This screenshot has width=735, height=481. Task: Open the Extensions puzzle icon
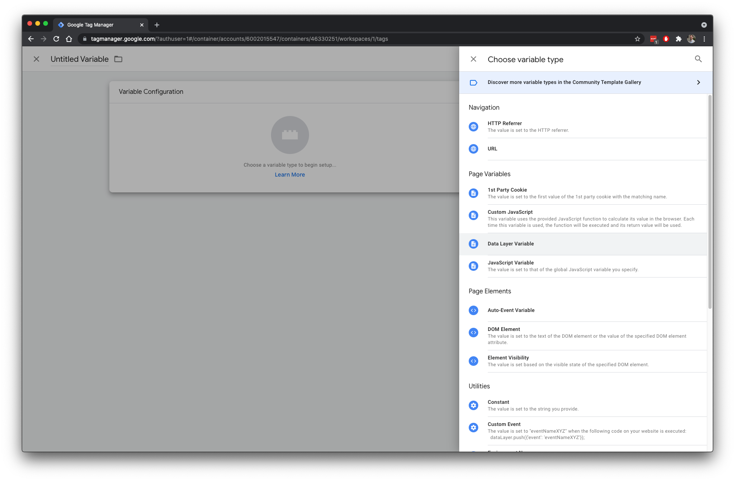[x=679, y=39]
